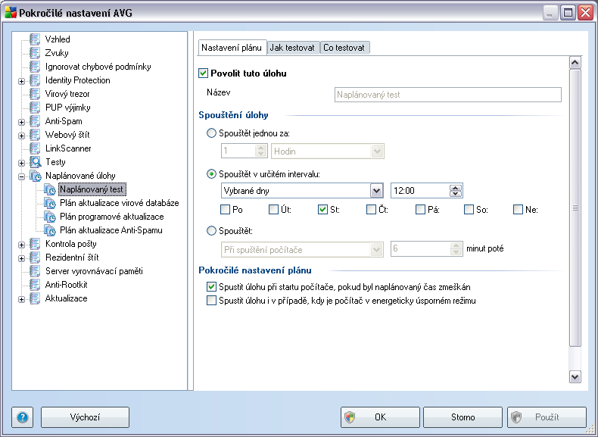
Task: Click the Vzhled tree item icon
Action: [x=35, y=39]
